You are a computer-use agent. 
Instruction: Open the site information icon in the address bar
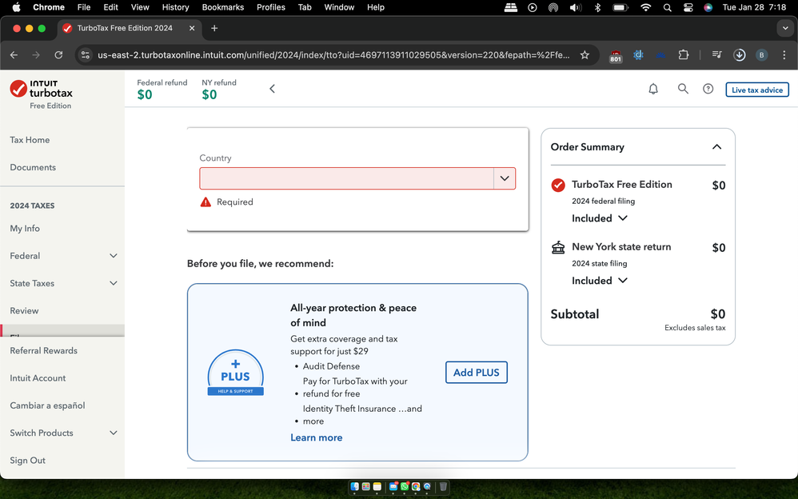pyautogui.click(x=86, y=55)
